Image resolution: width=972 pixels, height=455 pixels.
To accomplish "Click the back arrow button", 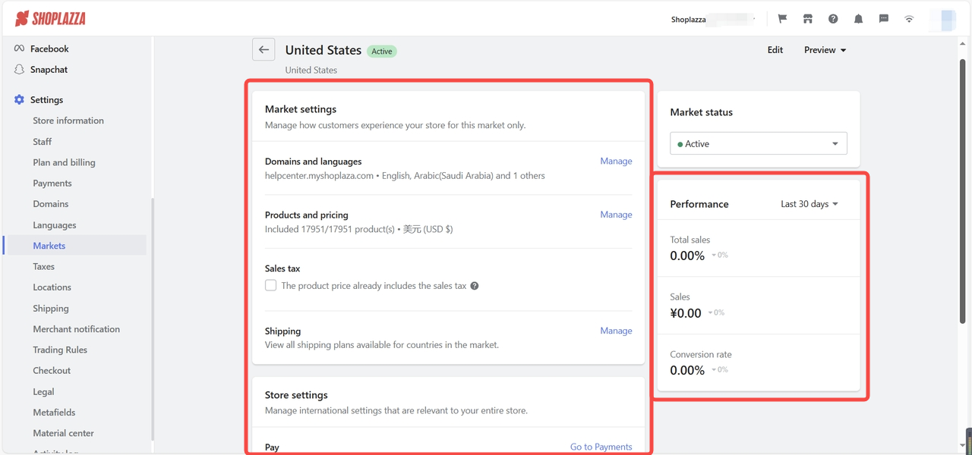I will tap(264, 50).
